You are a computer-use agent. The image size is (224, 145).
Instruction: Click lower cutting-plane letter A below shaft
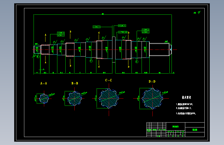pyautogui.click(x=45, y=62)
